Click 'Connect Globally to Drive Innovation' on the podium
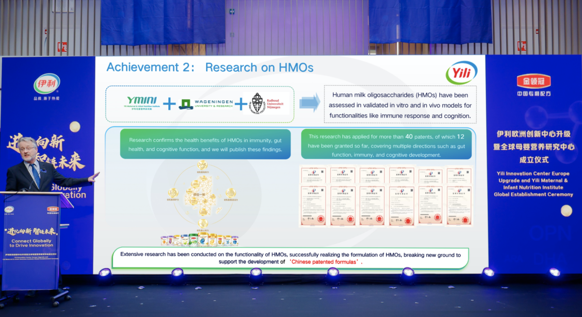Image resolution: width=582 pixels, height=317 pixels. [x=31, y=242]
